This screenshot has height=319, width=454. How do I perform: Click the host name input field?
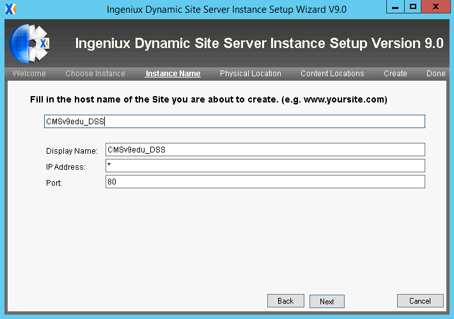tap(235, 121)
